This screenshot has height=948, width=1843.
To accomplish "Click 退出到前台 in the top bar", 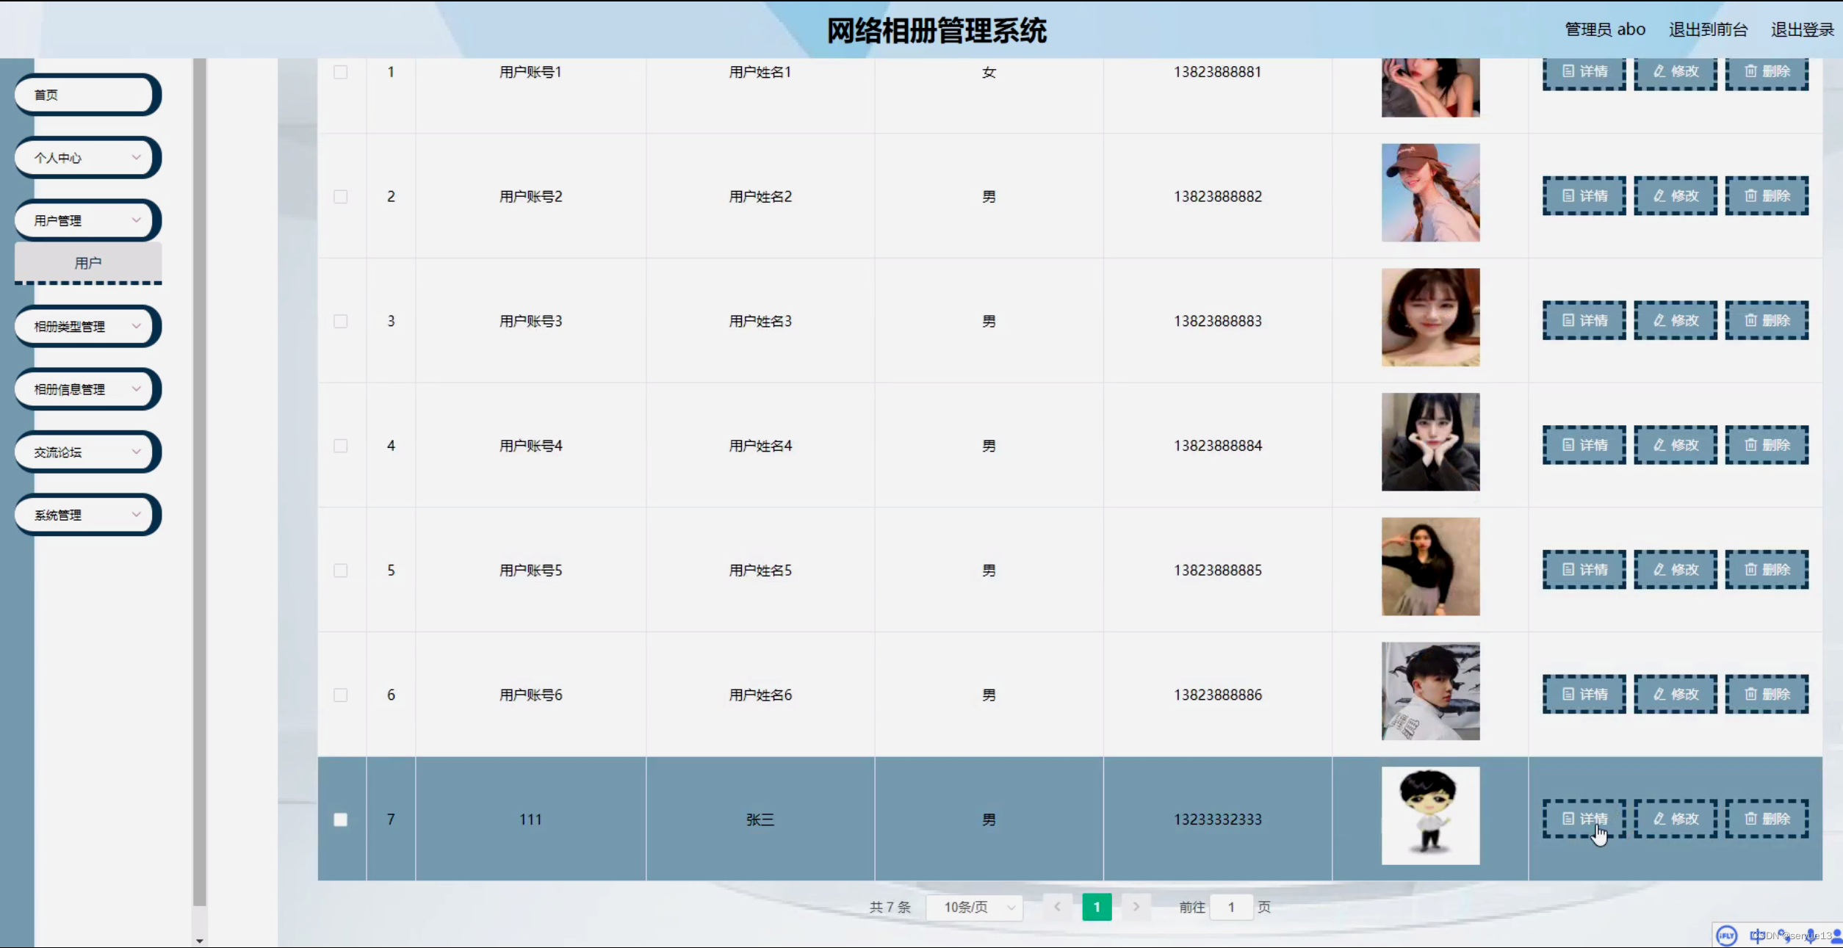I will coord(1709,29).
